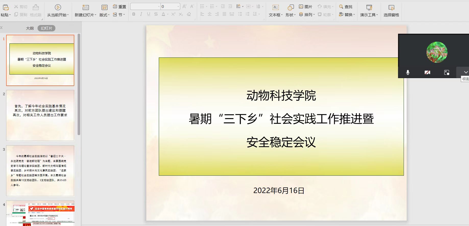
Task: Collapse the meeting video panel chevron
Action: tap(466, 72)
